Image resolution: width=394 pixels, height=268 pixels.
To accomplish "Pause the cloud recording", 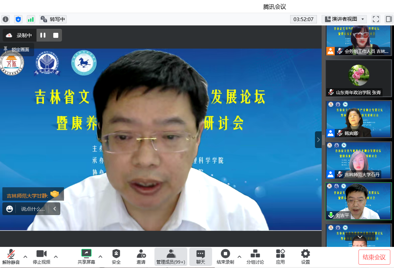I will tap(43, 35).
